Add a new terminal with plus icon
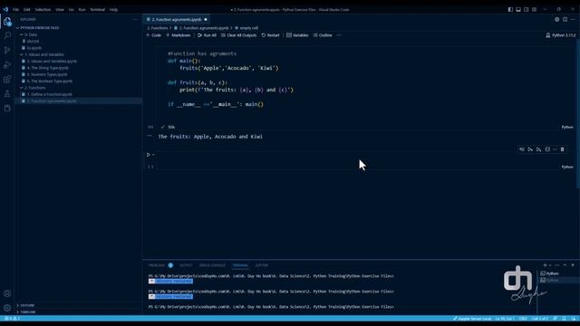This screenshot has width=580, height=326. 545,265
